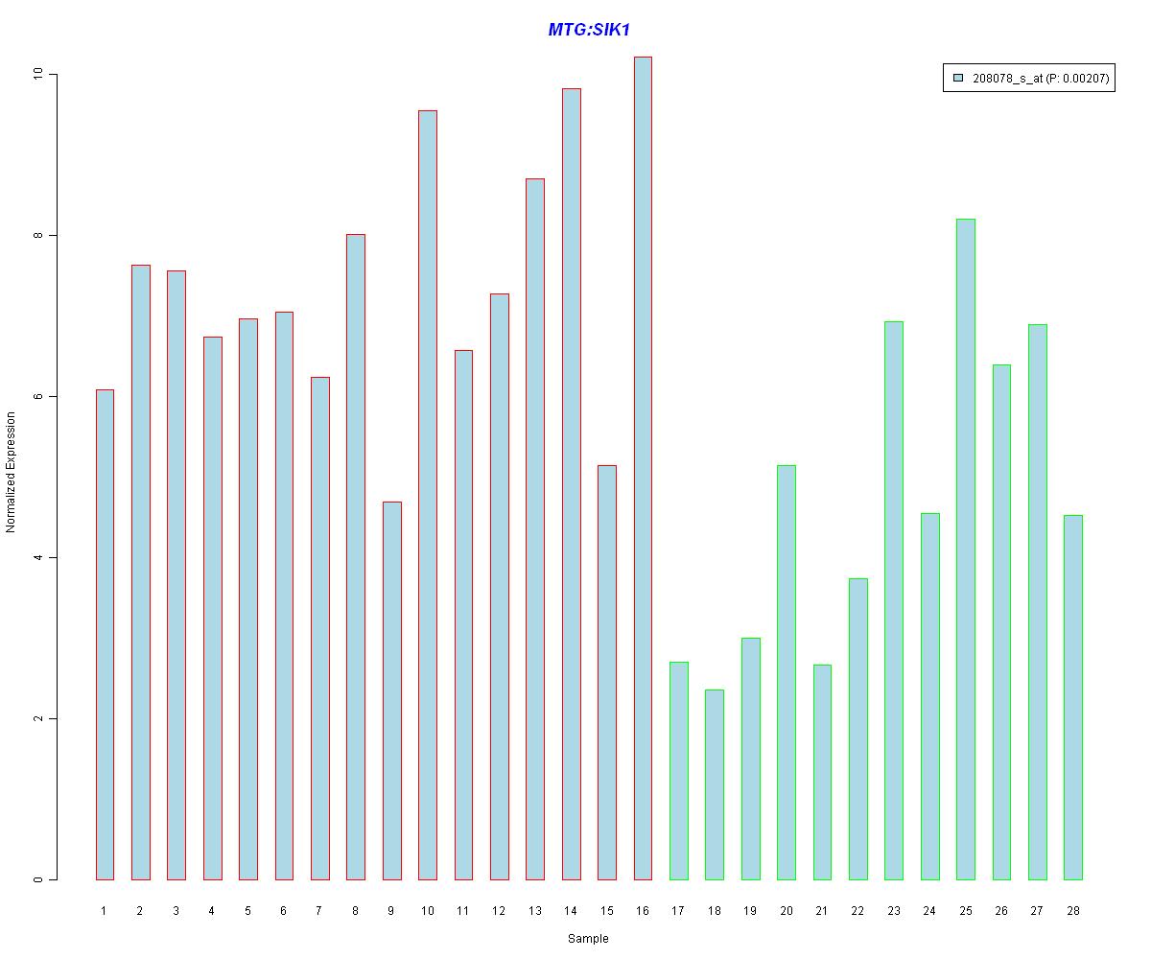Select the green bar for sample 27
The height and width of the screenshot is (959, 1151).
click(x=1038, y=601)
